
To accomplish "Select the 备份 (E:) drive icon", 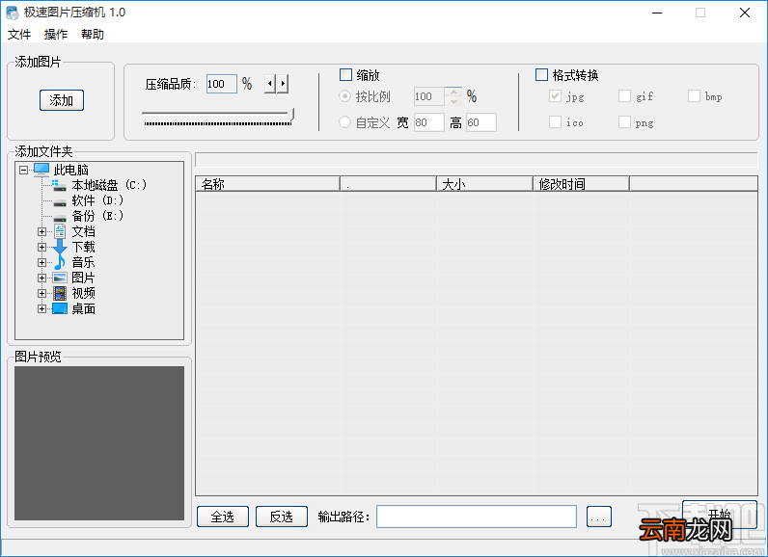I will [59, 217].
